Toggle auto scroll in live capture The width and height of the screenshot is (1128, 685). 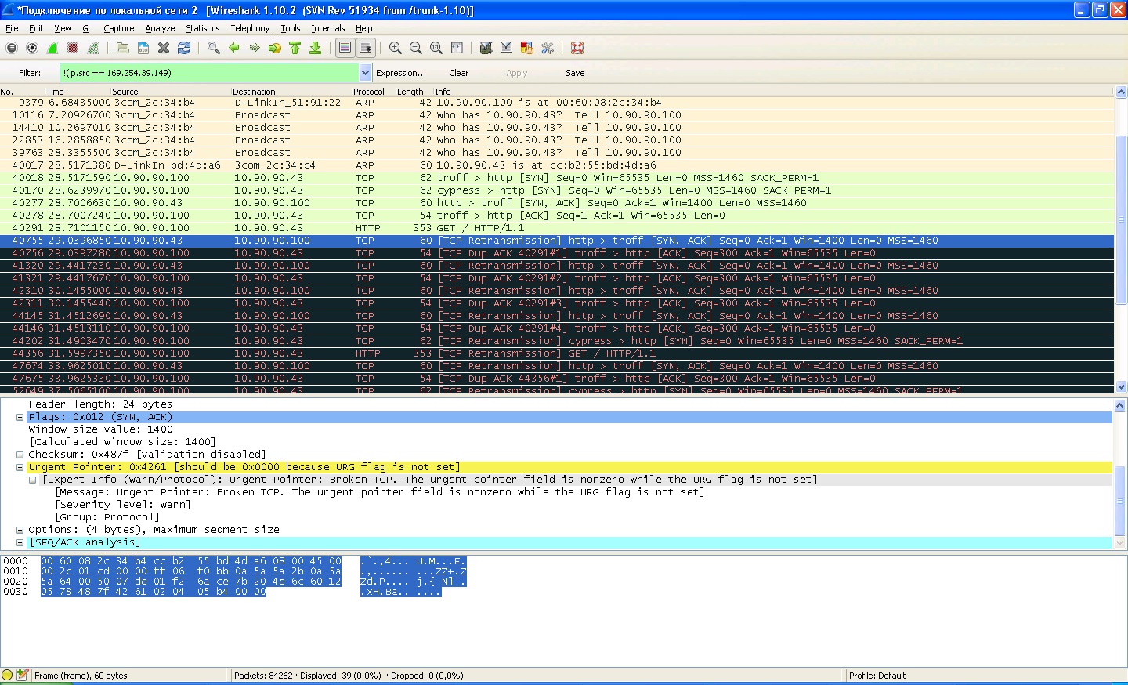coord(365,48)
